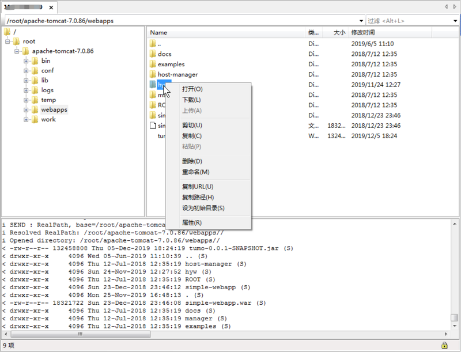
Task: Choose 下载(L) from the context menu
Action: (191, 100)
